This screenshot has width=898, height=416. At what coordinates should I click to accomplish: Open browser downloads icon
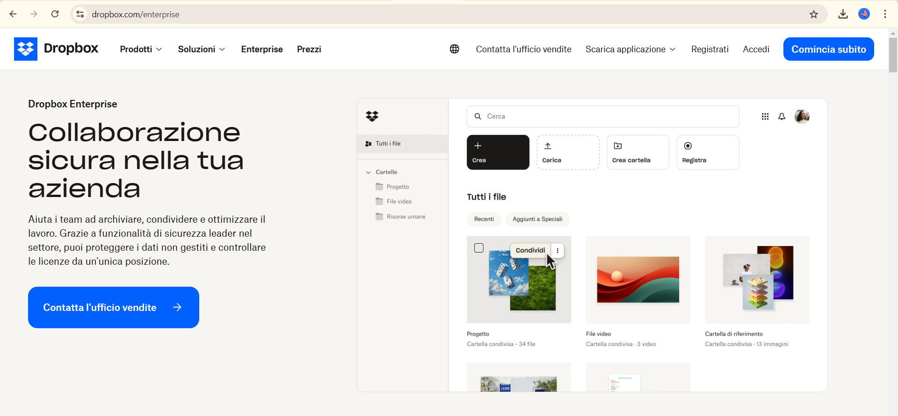coord(843,14)
